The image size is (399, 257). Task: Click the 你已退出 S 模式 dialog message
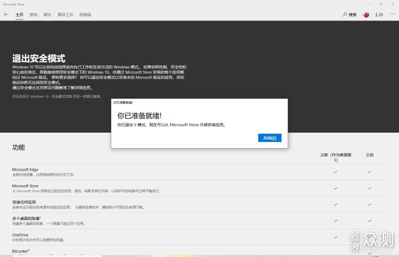pyautogui.click(x=171, y=125)
